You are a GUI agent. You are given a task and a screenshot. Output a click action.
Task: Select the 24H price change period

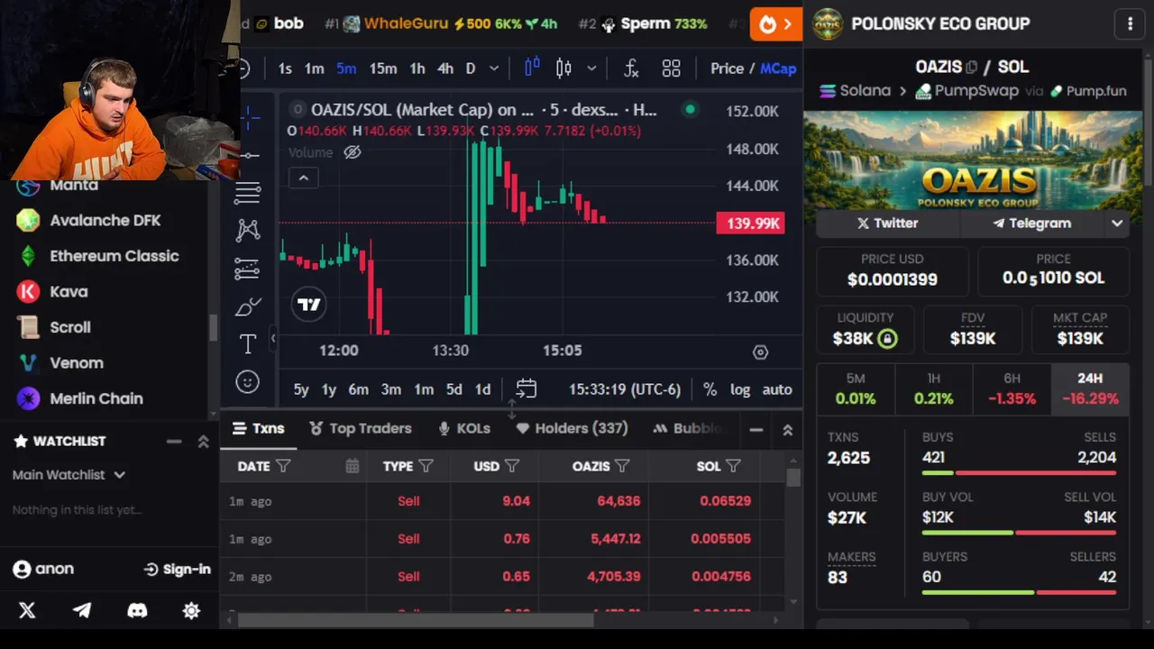(x=1090, y=388)
